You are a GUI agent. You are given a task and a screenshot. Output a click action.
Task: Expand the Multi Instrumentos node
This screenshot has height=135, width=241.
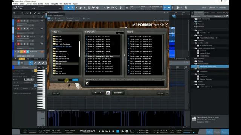[x=194, y=19]
